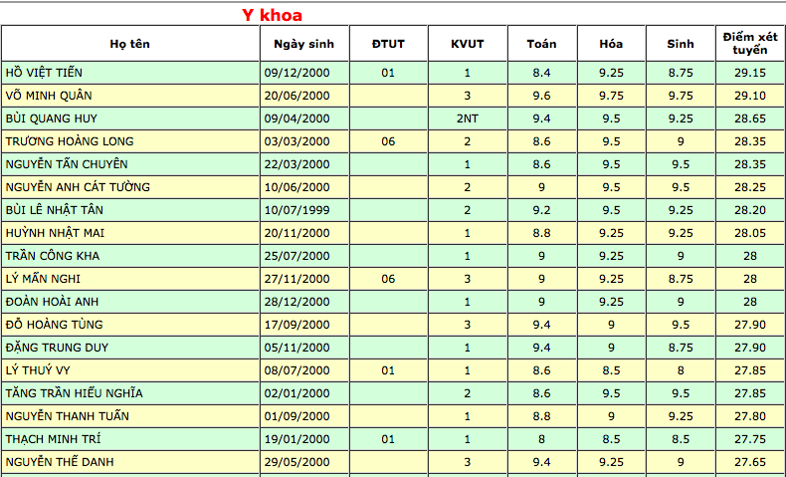
Task: Select the 'ĐTUT' column header
Action: pos(388,44)
